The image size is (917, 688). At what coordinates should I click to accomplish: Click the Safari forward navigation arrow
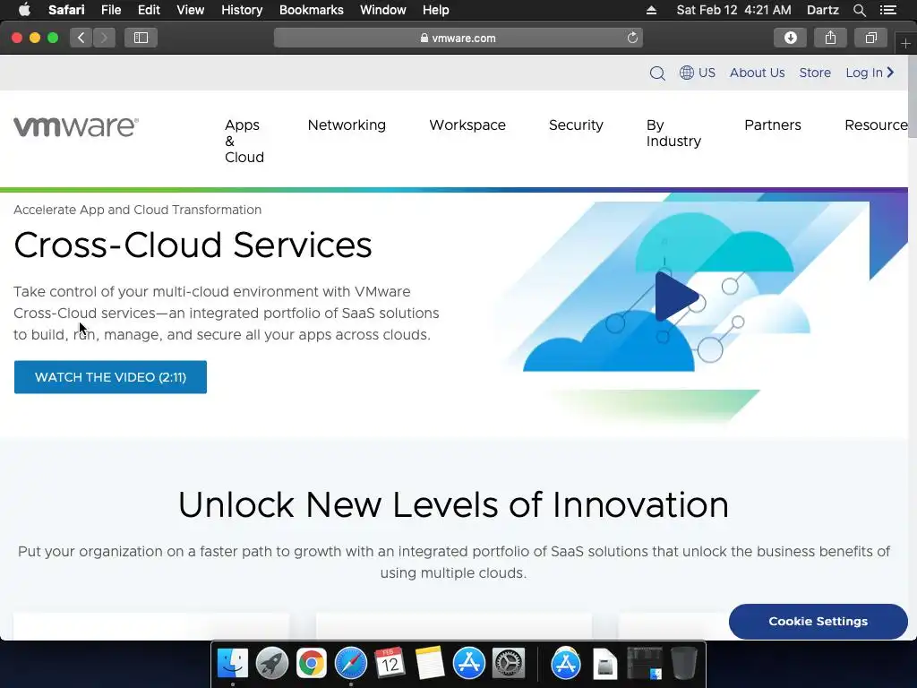point(104,38)
